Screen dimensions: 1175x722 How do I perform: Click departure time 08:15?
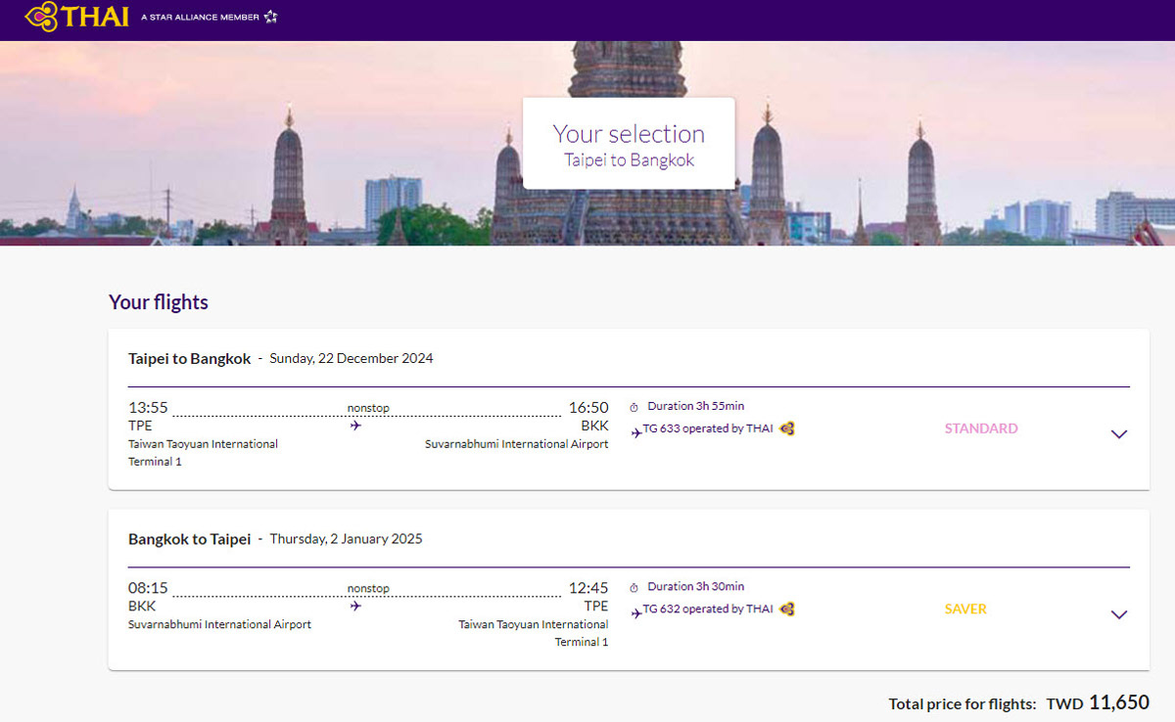pyautogui.click(x=148, y=587)
